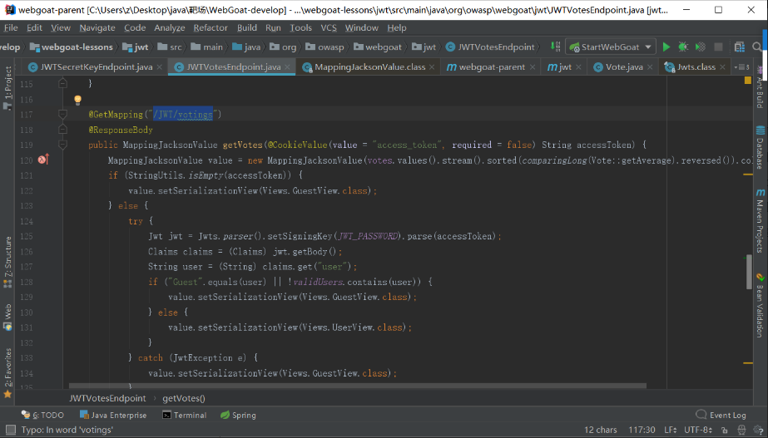Open the Event Log
Image resolution: width=768 pixels, height=438 pixels.
(721, 415)
